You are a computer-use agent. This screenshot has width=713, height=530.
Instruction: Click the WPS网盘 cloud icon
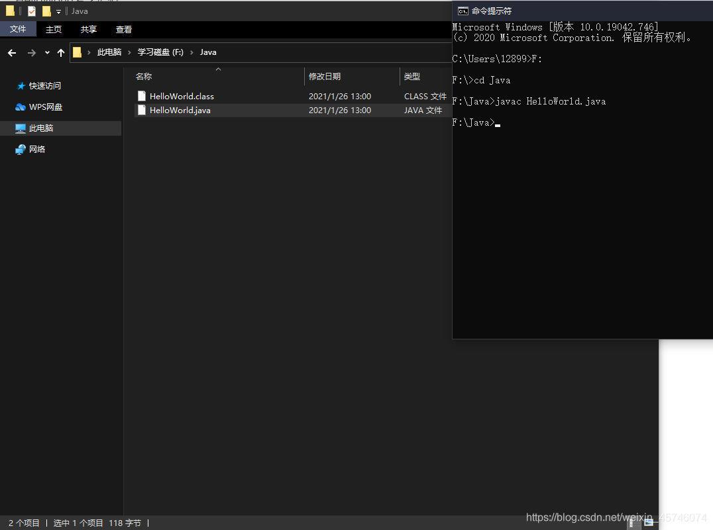21,107
